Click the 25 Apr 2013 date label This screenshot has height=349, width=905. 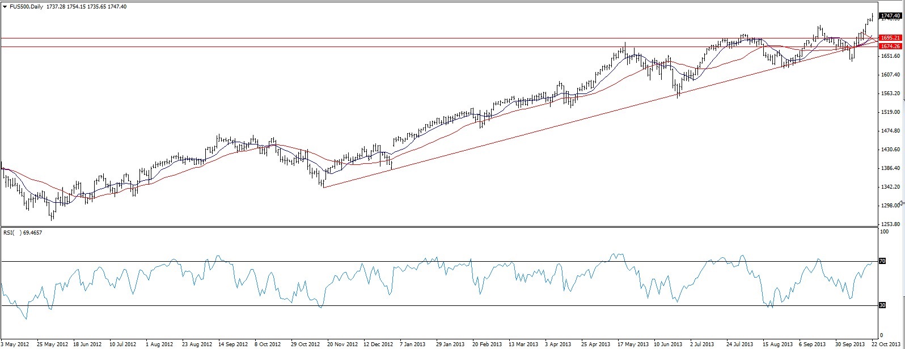(596, 344)
